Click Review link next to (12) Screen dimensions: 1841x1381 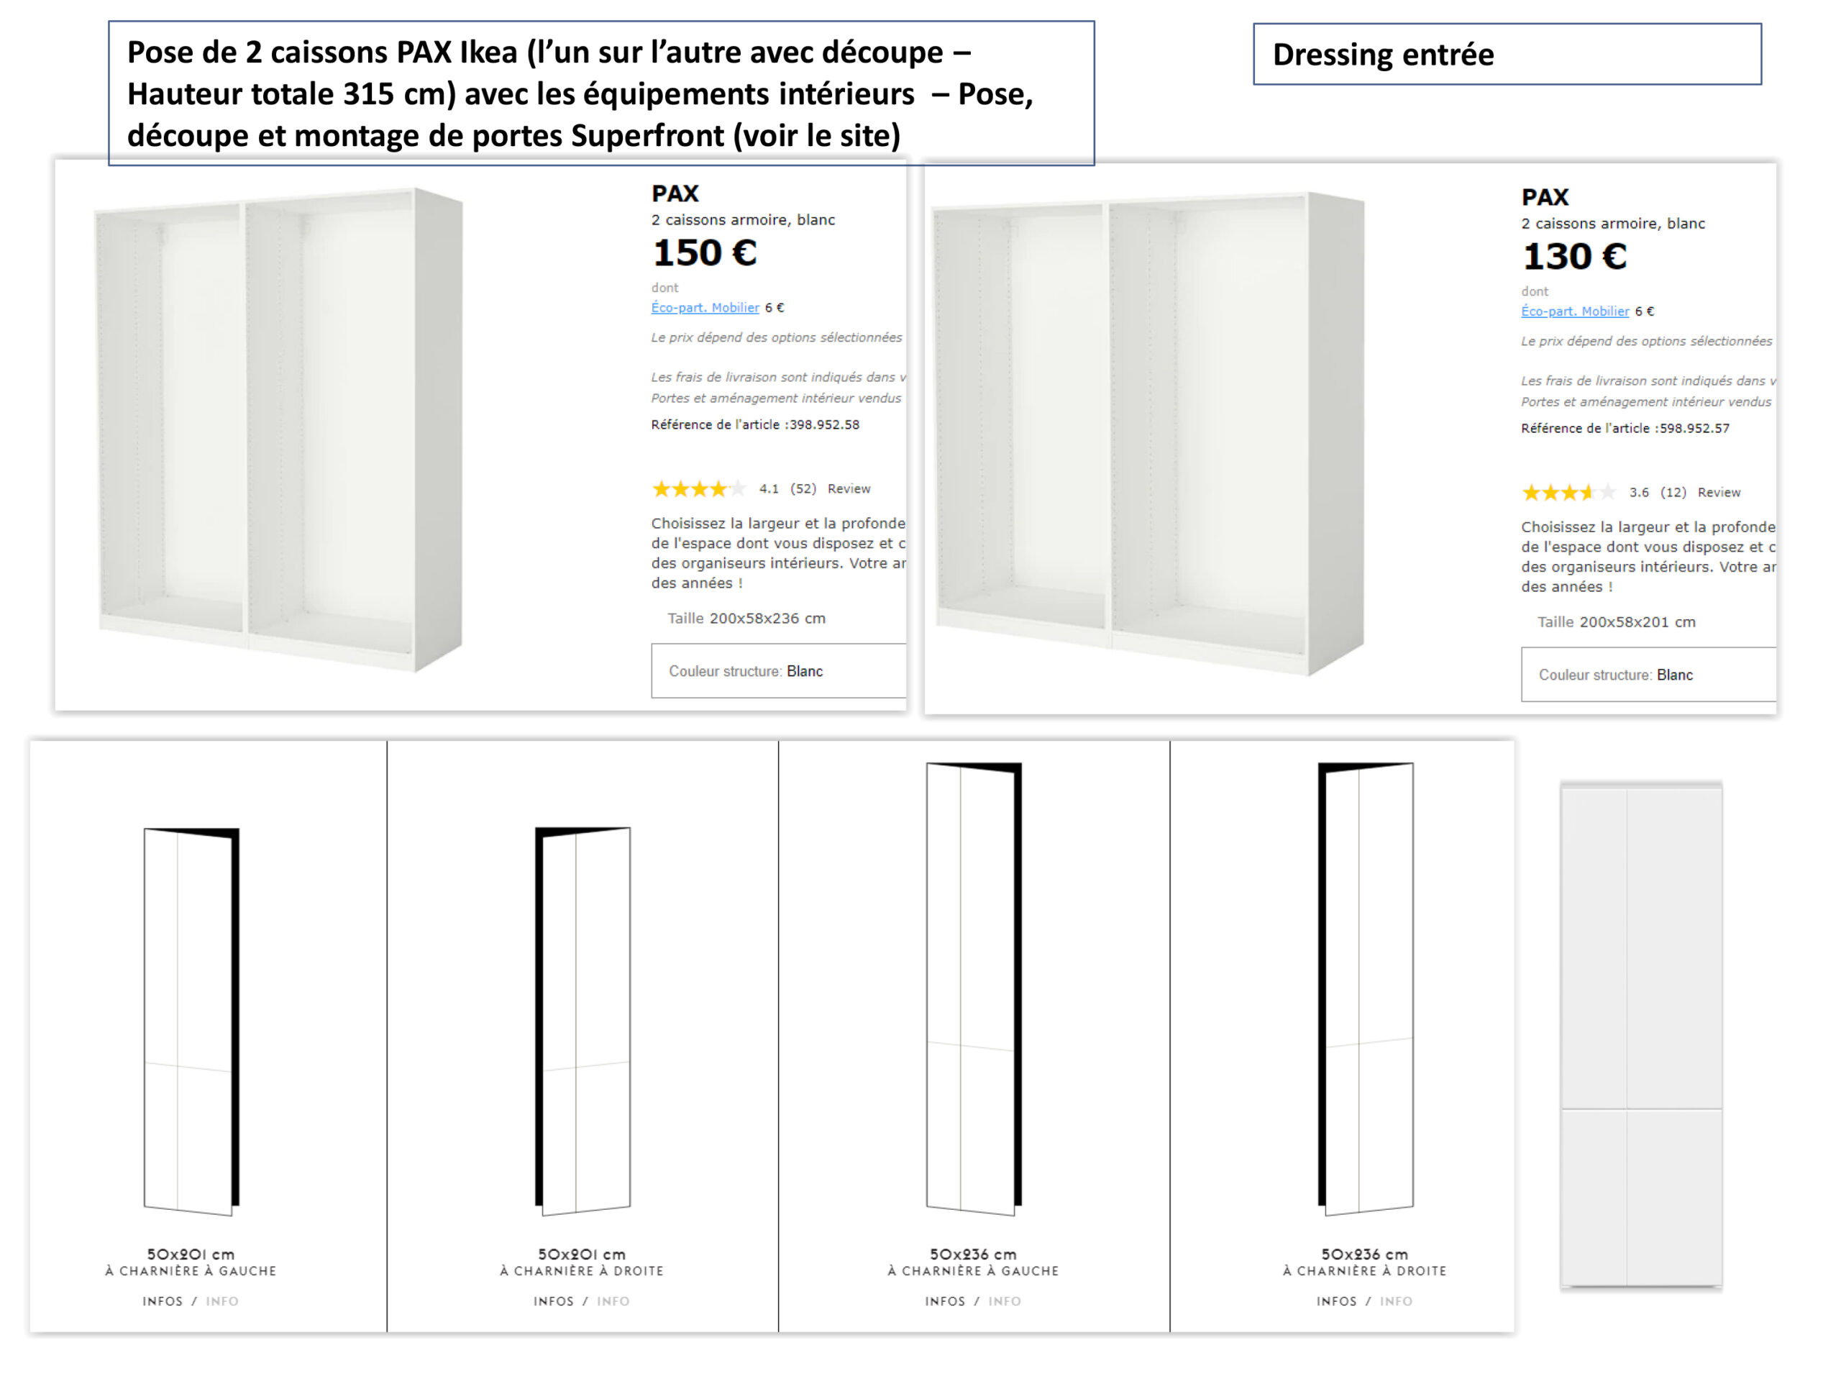pyautogui.click(x=1719, y=493)
